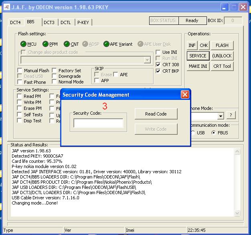Click the 'Detected PKEY: 9000C6A7' log line
Image resolution: width=251 pixels, height=235 pixels.
[37, 156]
